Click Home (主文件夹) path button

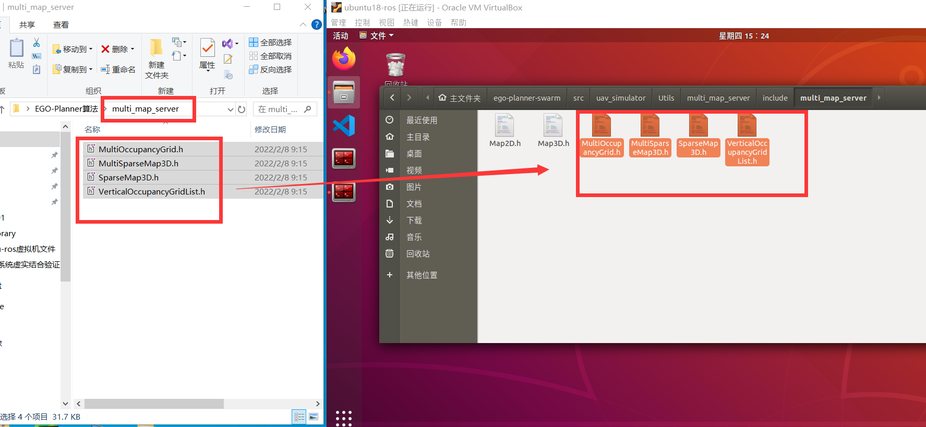[460, 97]
